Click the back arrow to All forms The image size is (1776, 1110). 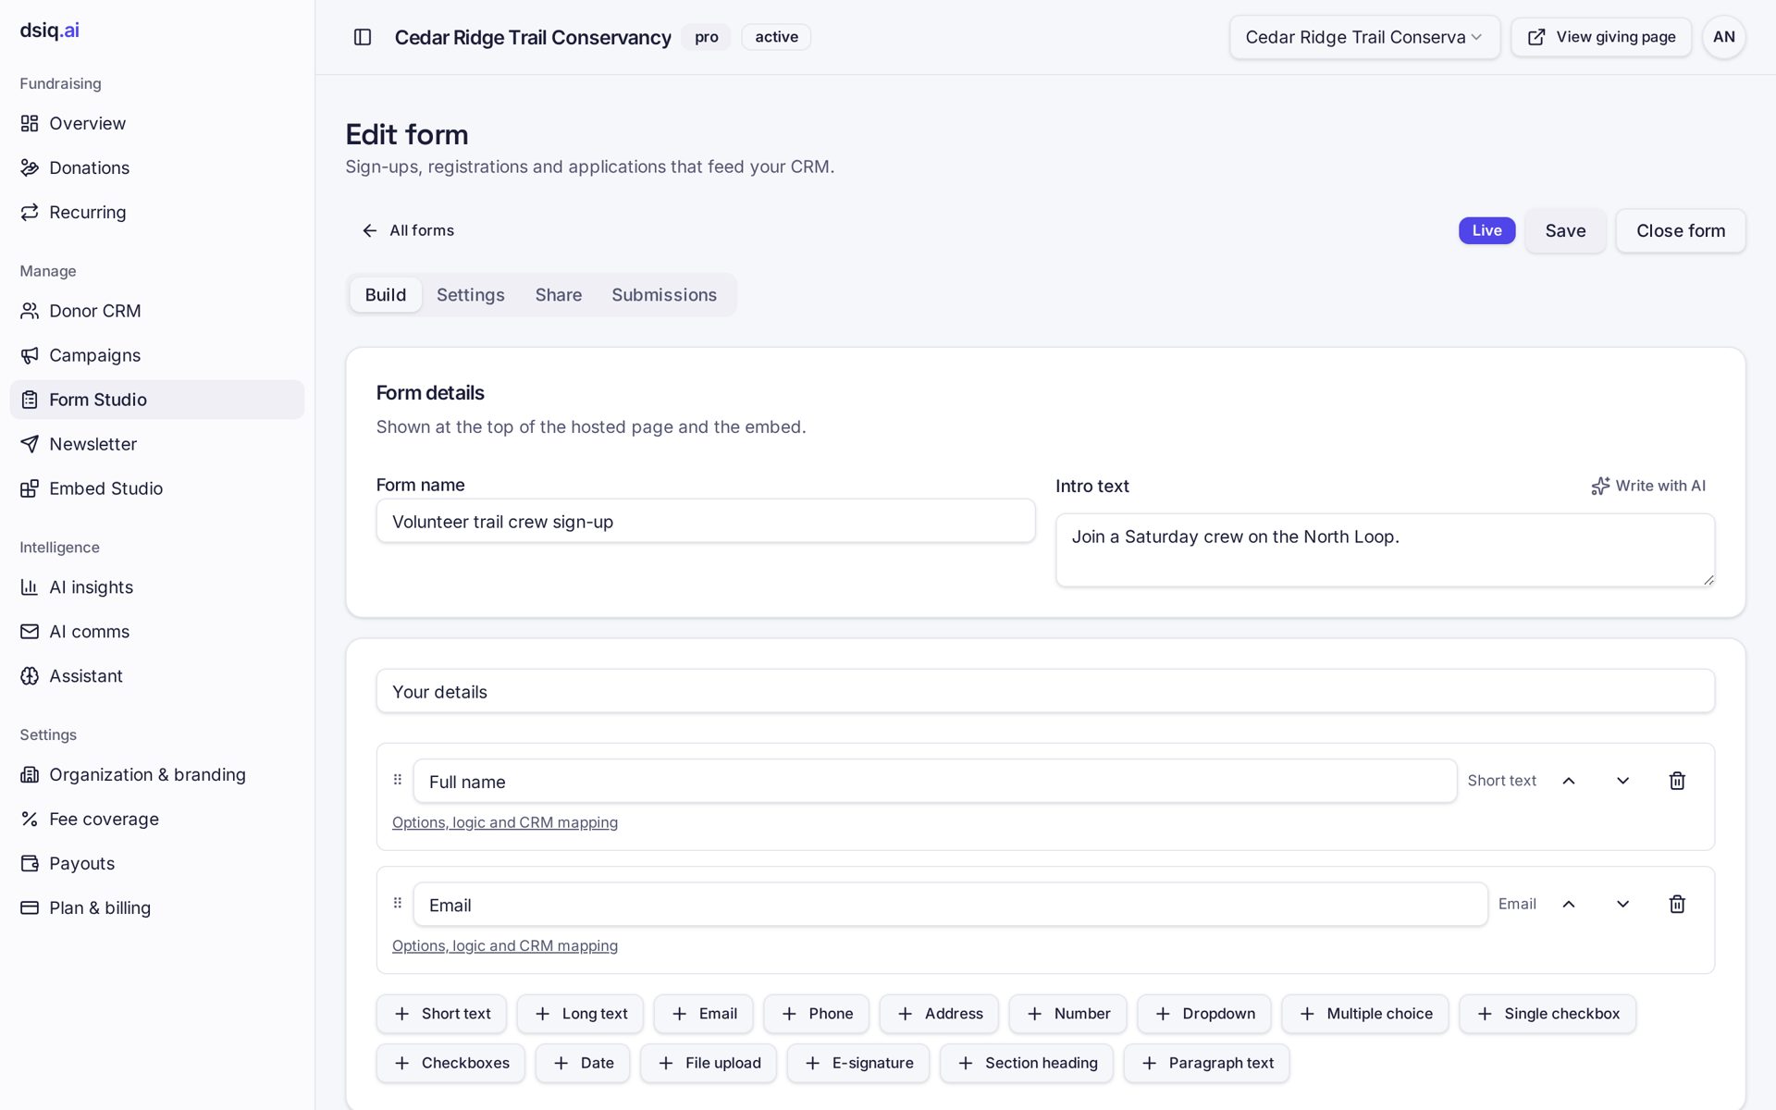point(370,230)
